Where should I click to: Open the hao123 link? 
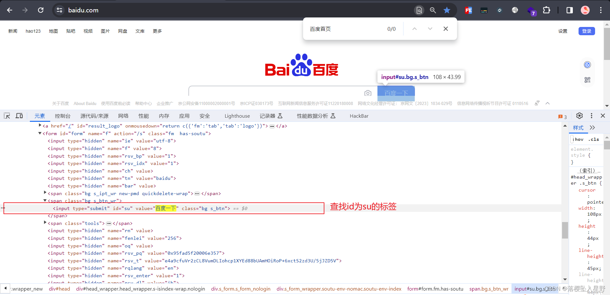[33, 31]
